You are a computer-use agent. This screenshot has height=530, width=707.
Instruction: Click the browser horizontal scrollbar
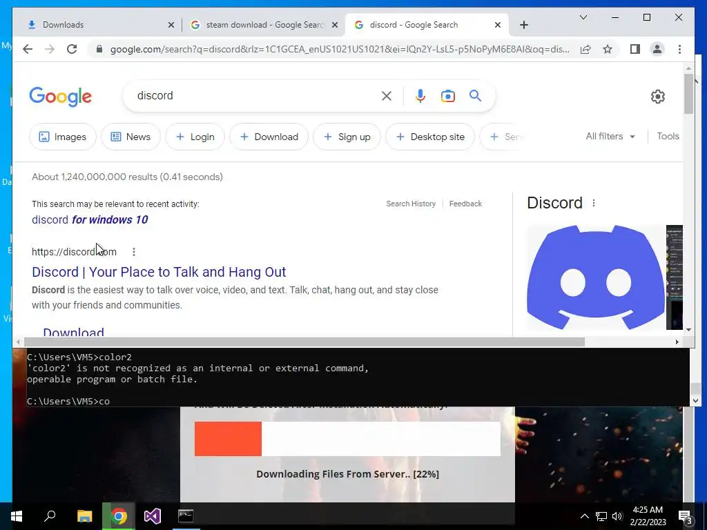pos(304,342)
